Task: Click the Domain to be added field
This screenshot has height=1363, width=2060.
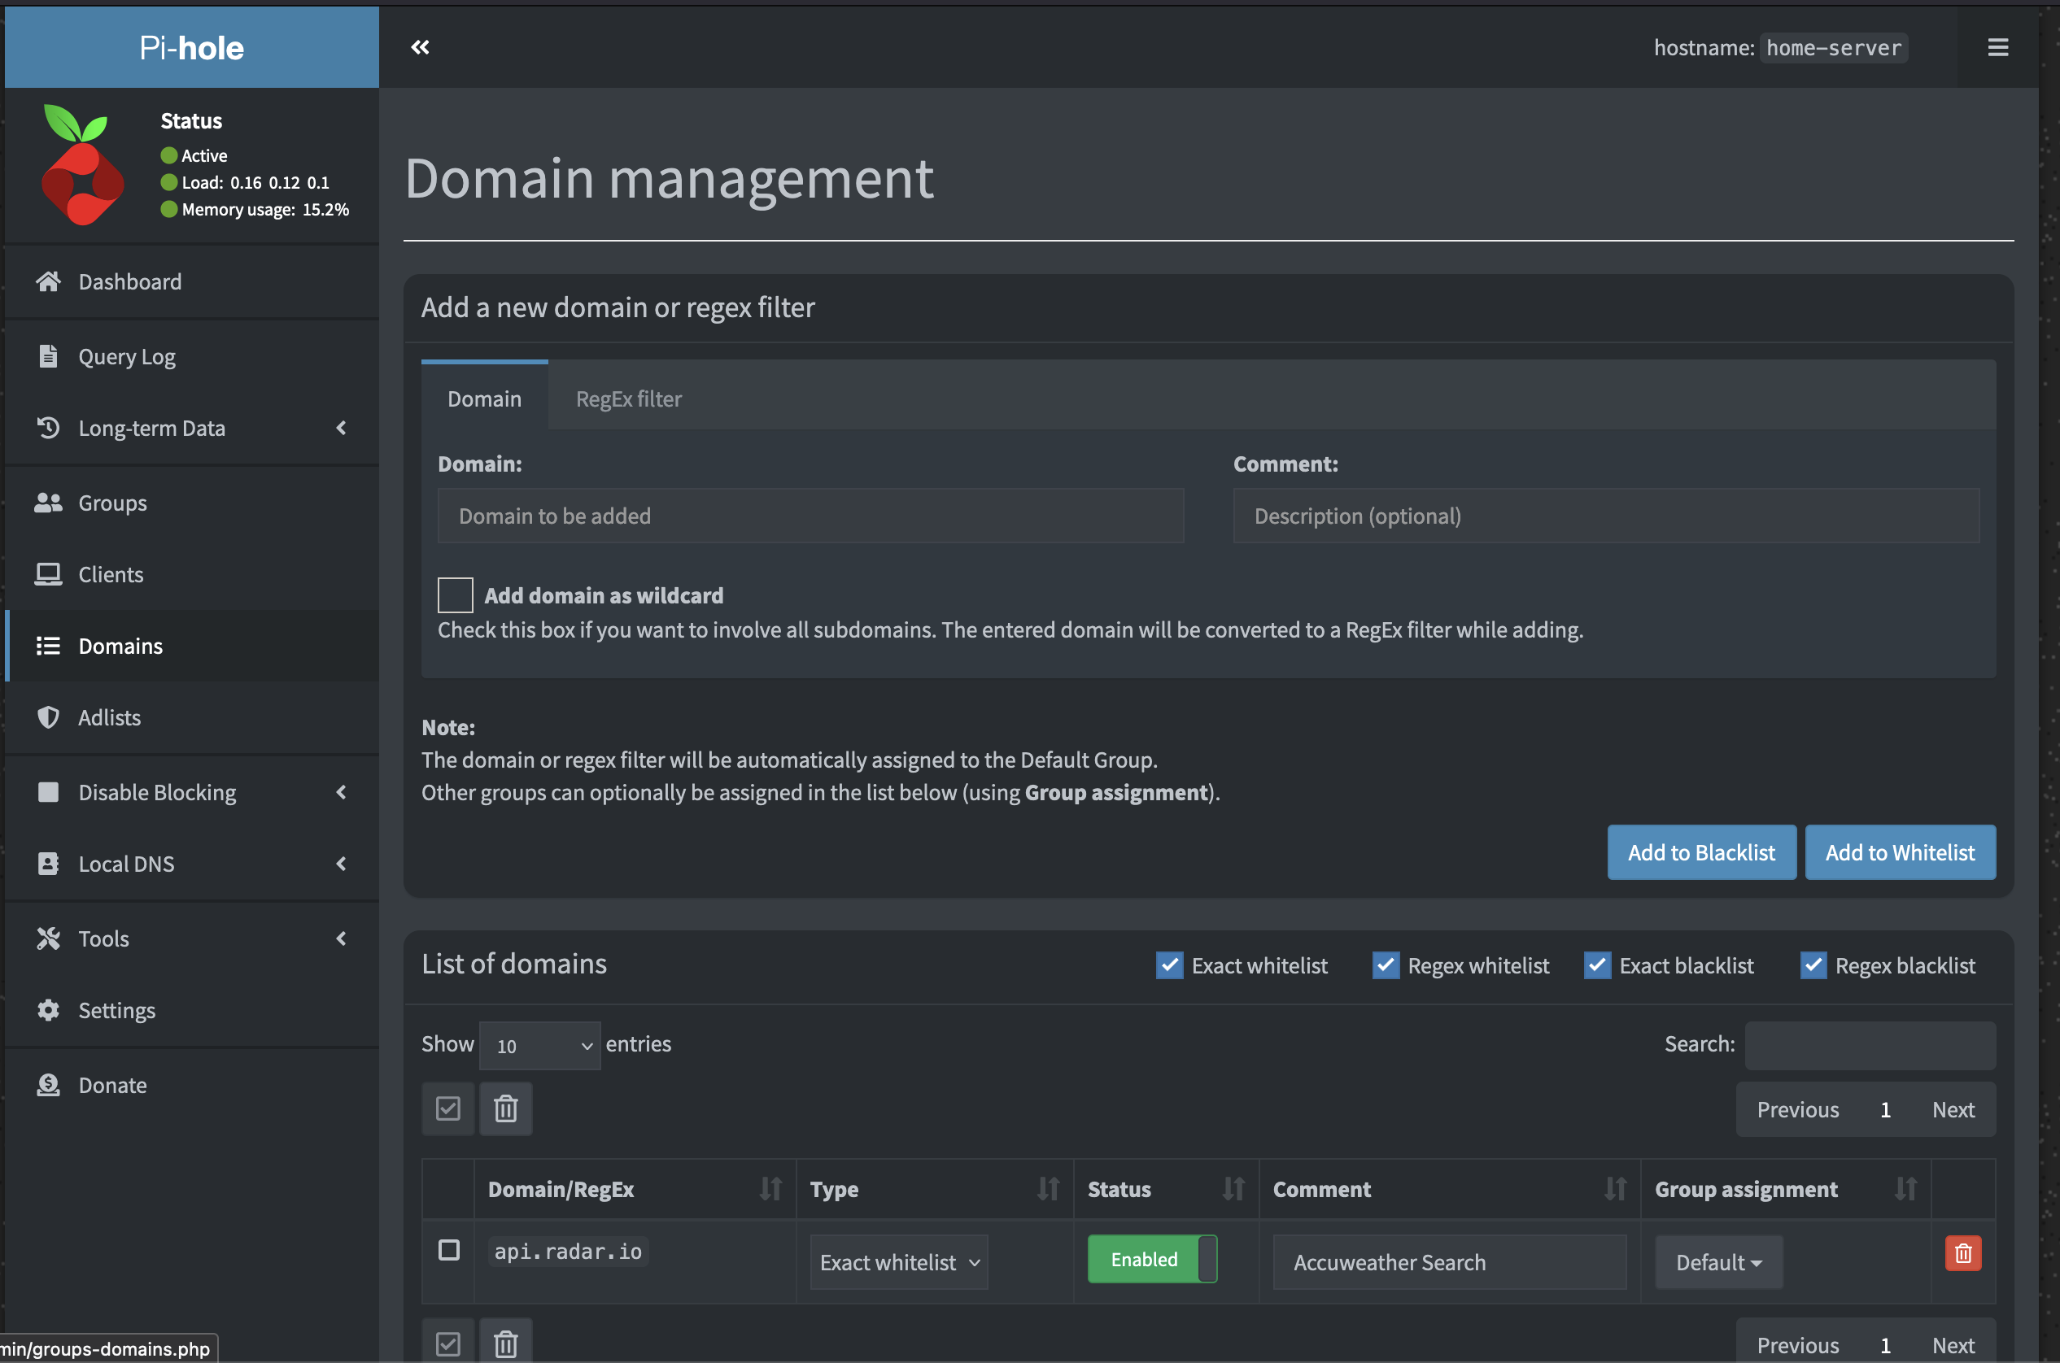Action: (x=810, y=516)
